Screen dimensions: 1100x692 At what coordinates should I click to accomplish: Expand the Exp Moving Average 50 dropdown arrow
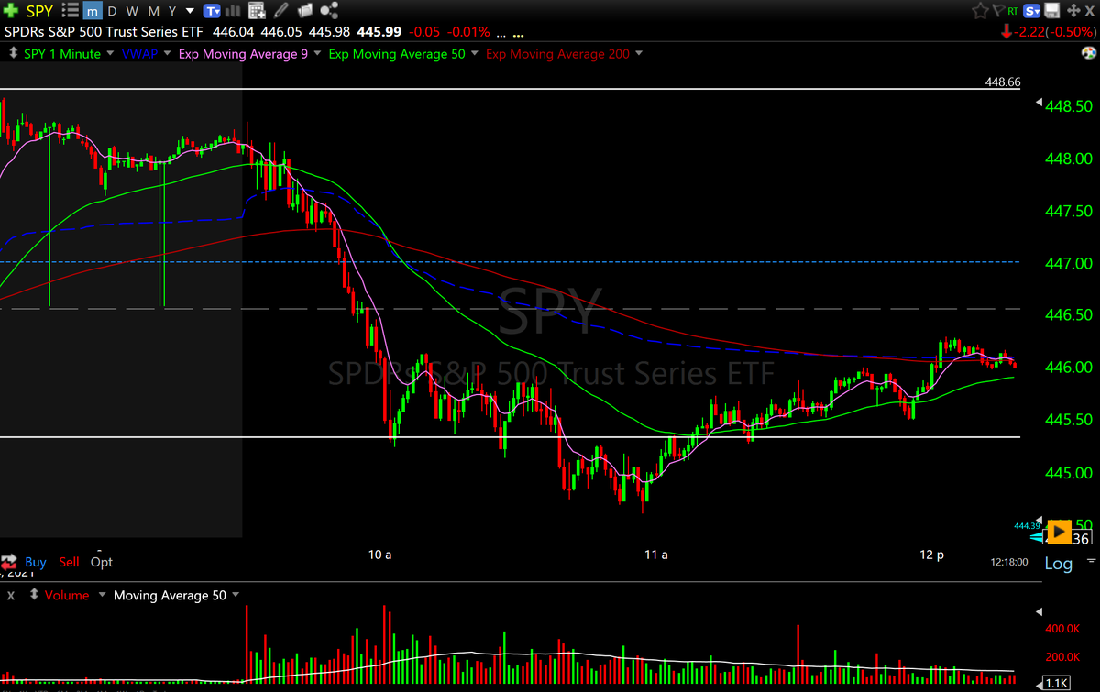click(476, 54)
